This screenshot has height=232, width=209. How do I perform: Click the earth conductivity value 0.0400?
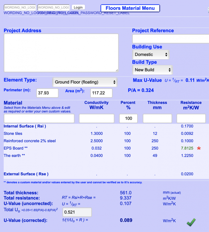pos(97,156)
